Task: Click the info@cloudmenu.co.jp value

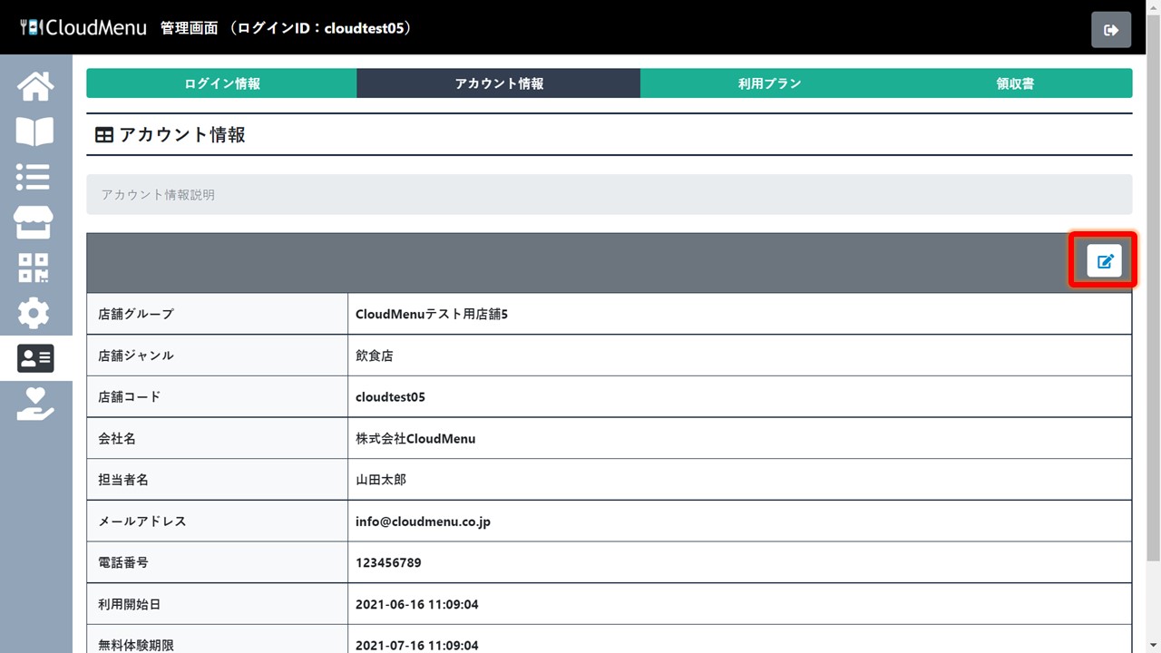Action: (423, 521)
